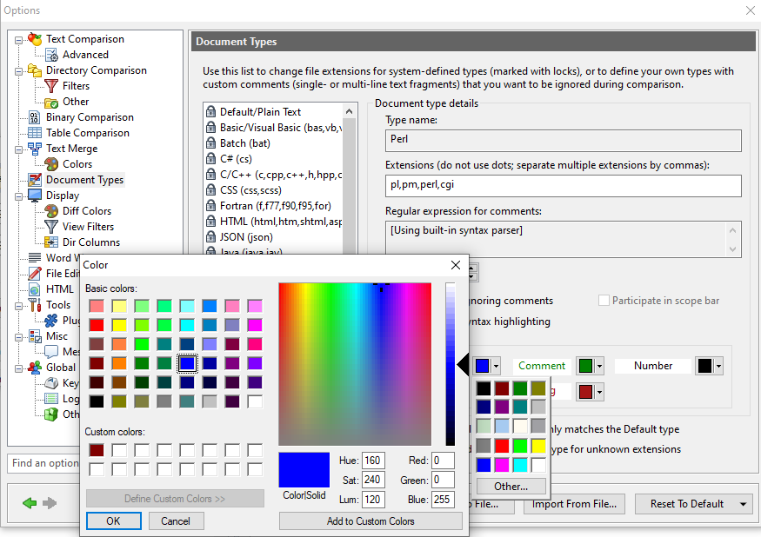Open the red color swatch dropdown arrow
The height and width of the screenshot is (537, 761).
click(600, 392)
